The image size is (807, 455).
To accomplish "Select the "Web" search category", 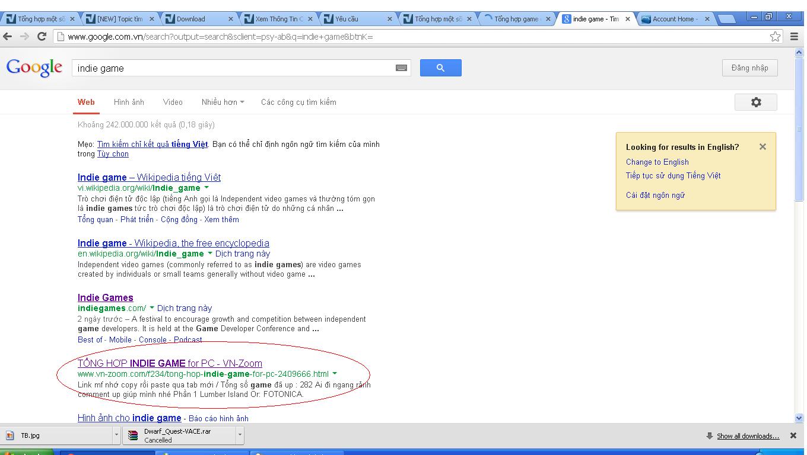I will click(86, 102).
